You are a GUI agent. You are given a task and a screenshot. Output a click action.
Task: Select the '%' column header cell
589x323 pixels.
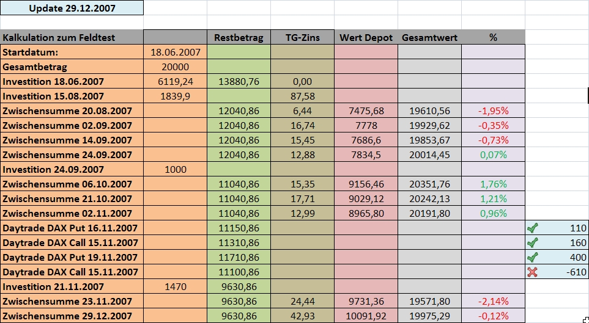point(493,37)
